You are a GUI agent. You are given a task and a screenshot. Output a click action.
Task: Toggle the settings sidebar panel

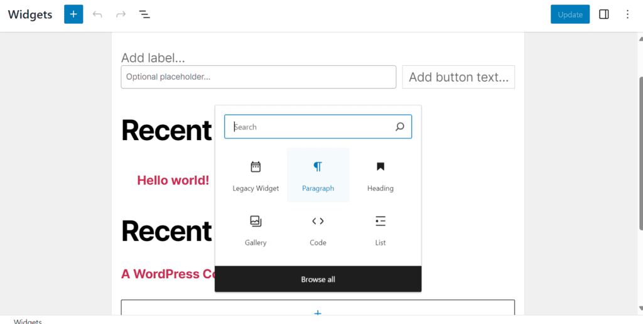(x=603, y=14)
